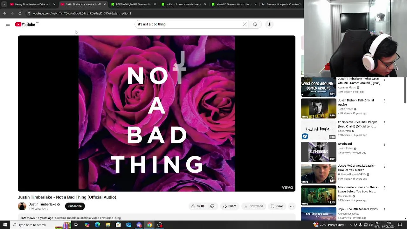Clear the search query with X
The width and height of the screenshot is (407, 229).
(245, 24)
